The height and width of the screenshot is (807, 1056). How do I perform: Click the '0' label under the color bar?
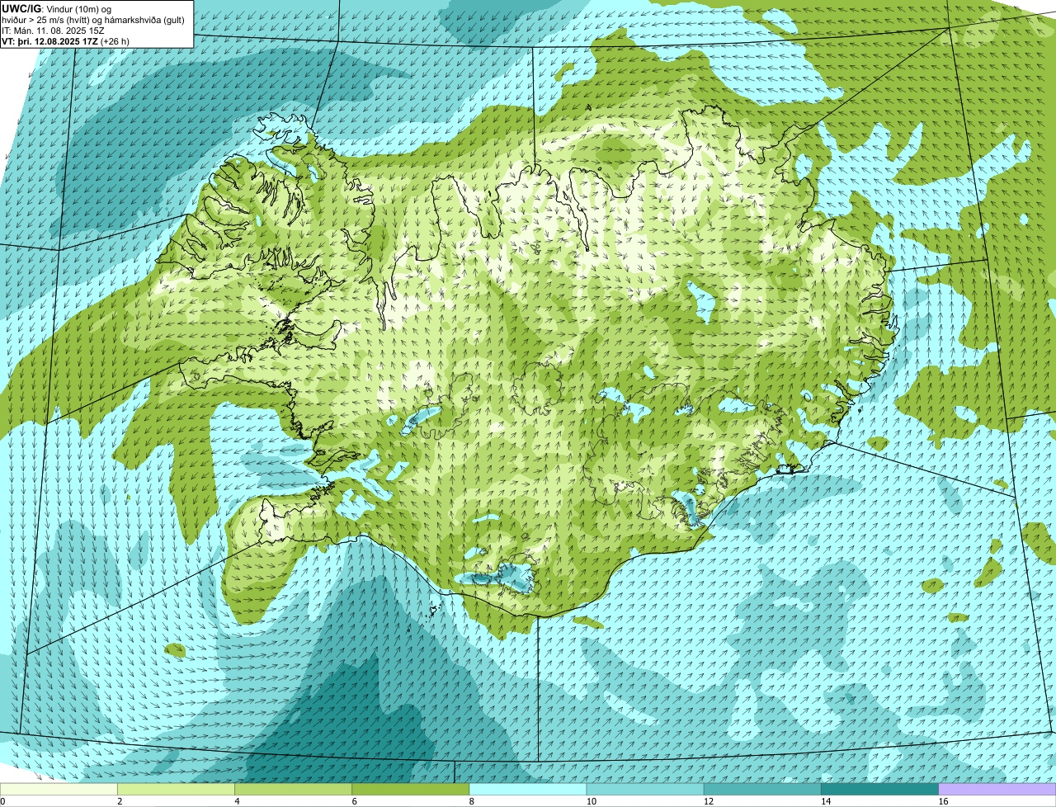coord(2,801)
